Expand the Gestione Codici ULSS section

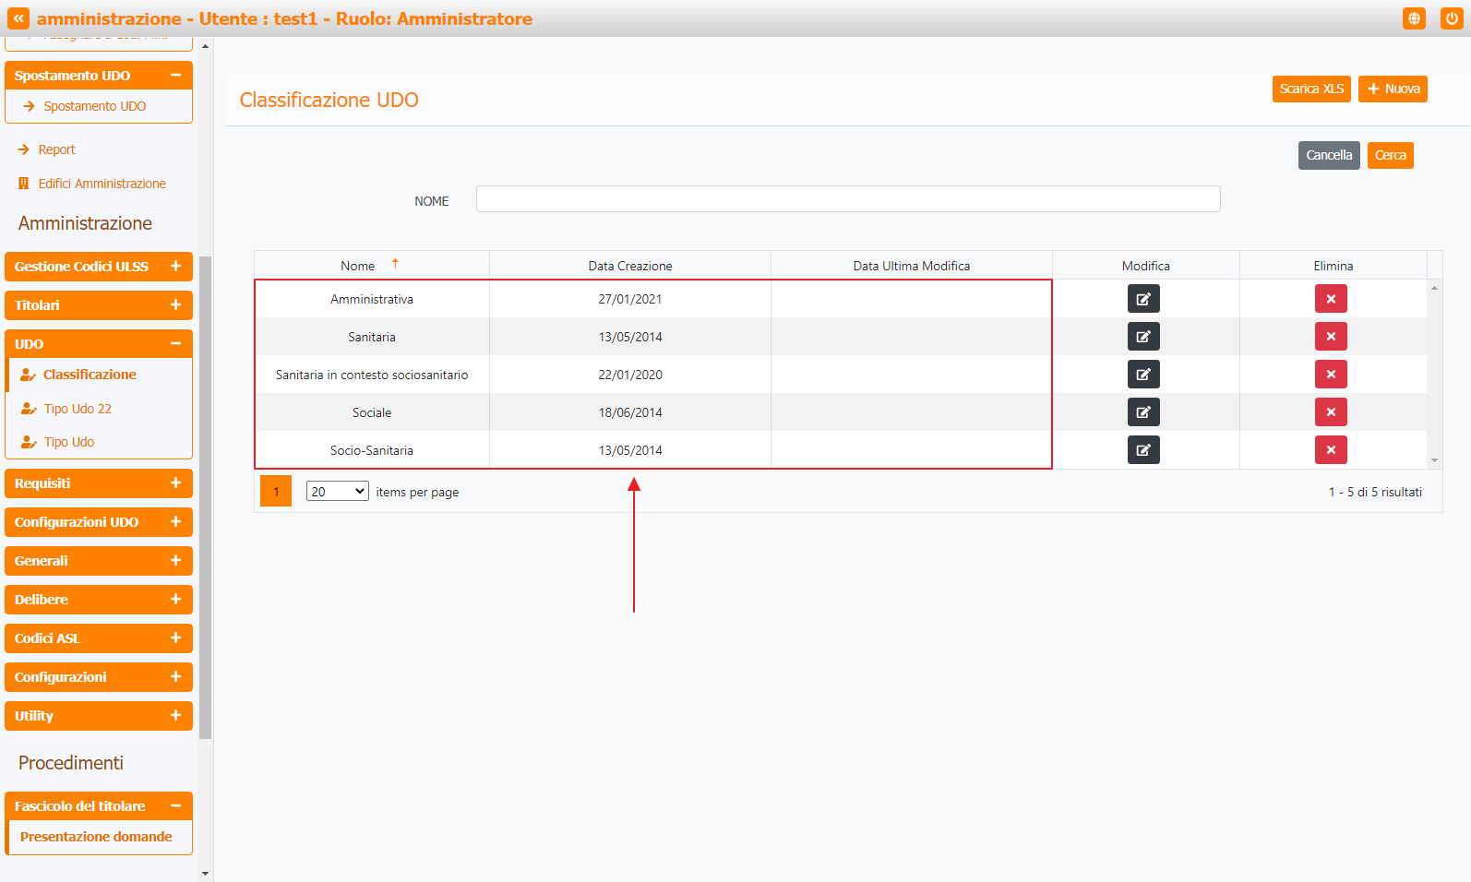click(175, 267)
